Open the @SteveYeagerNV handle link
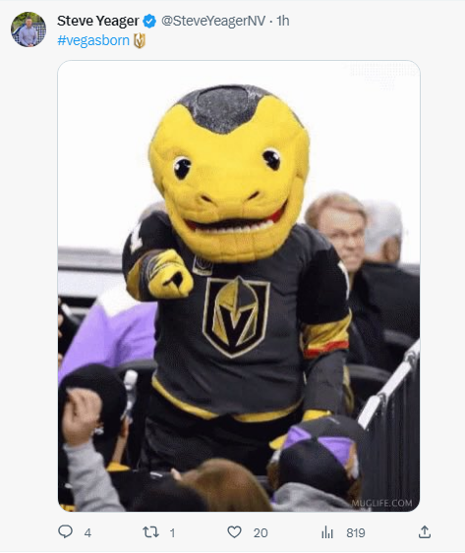 tap(213, 21)
